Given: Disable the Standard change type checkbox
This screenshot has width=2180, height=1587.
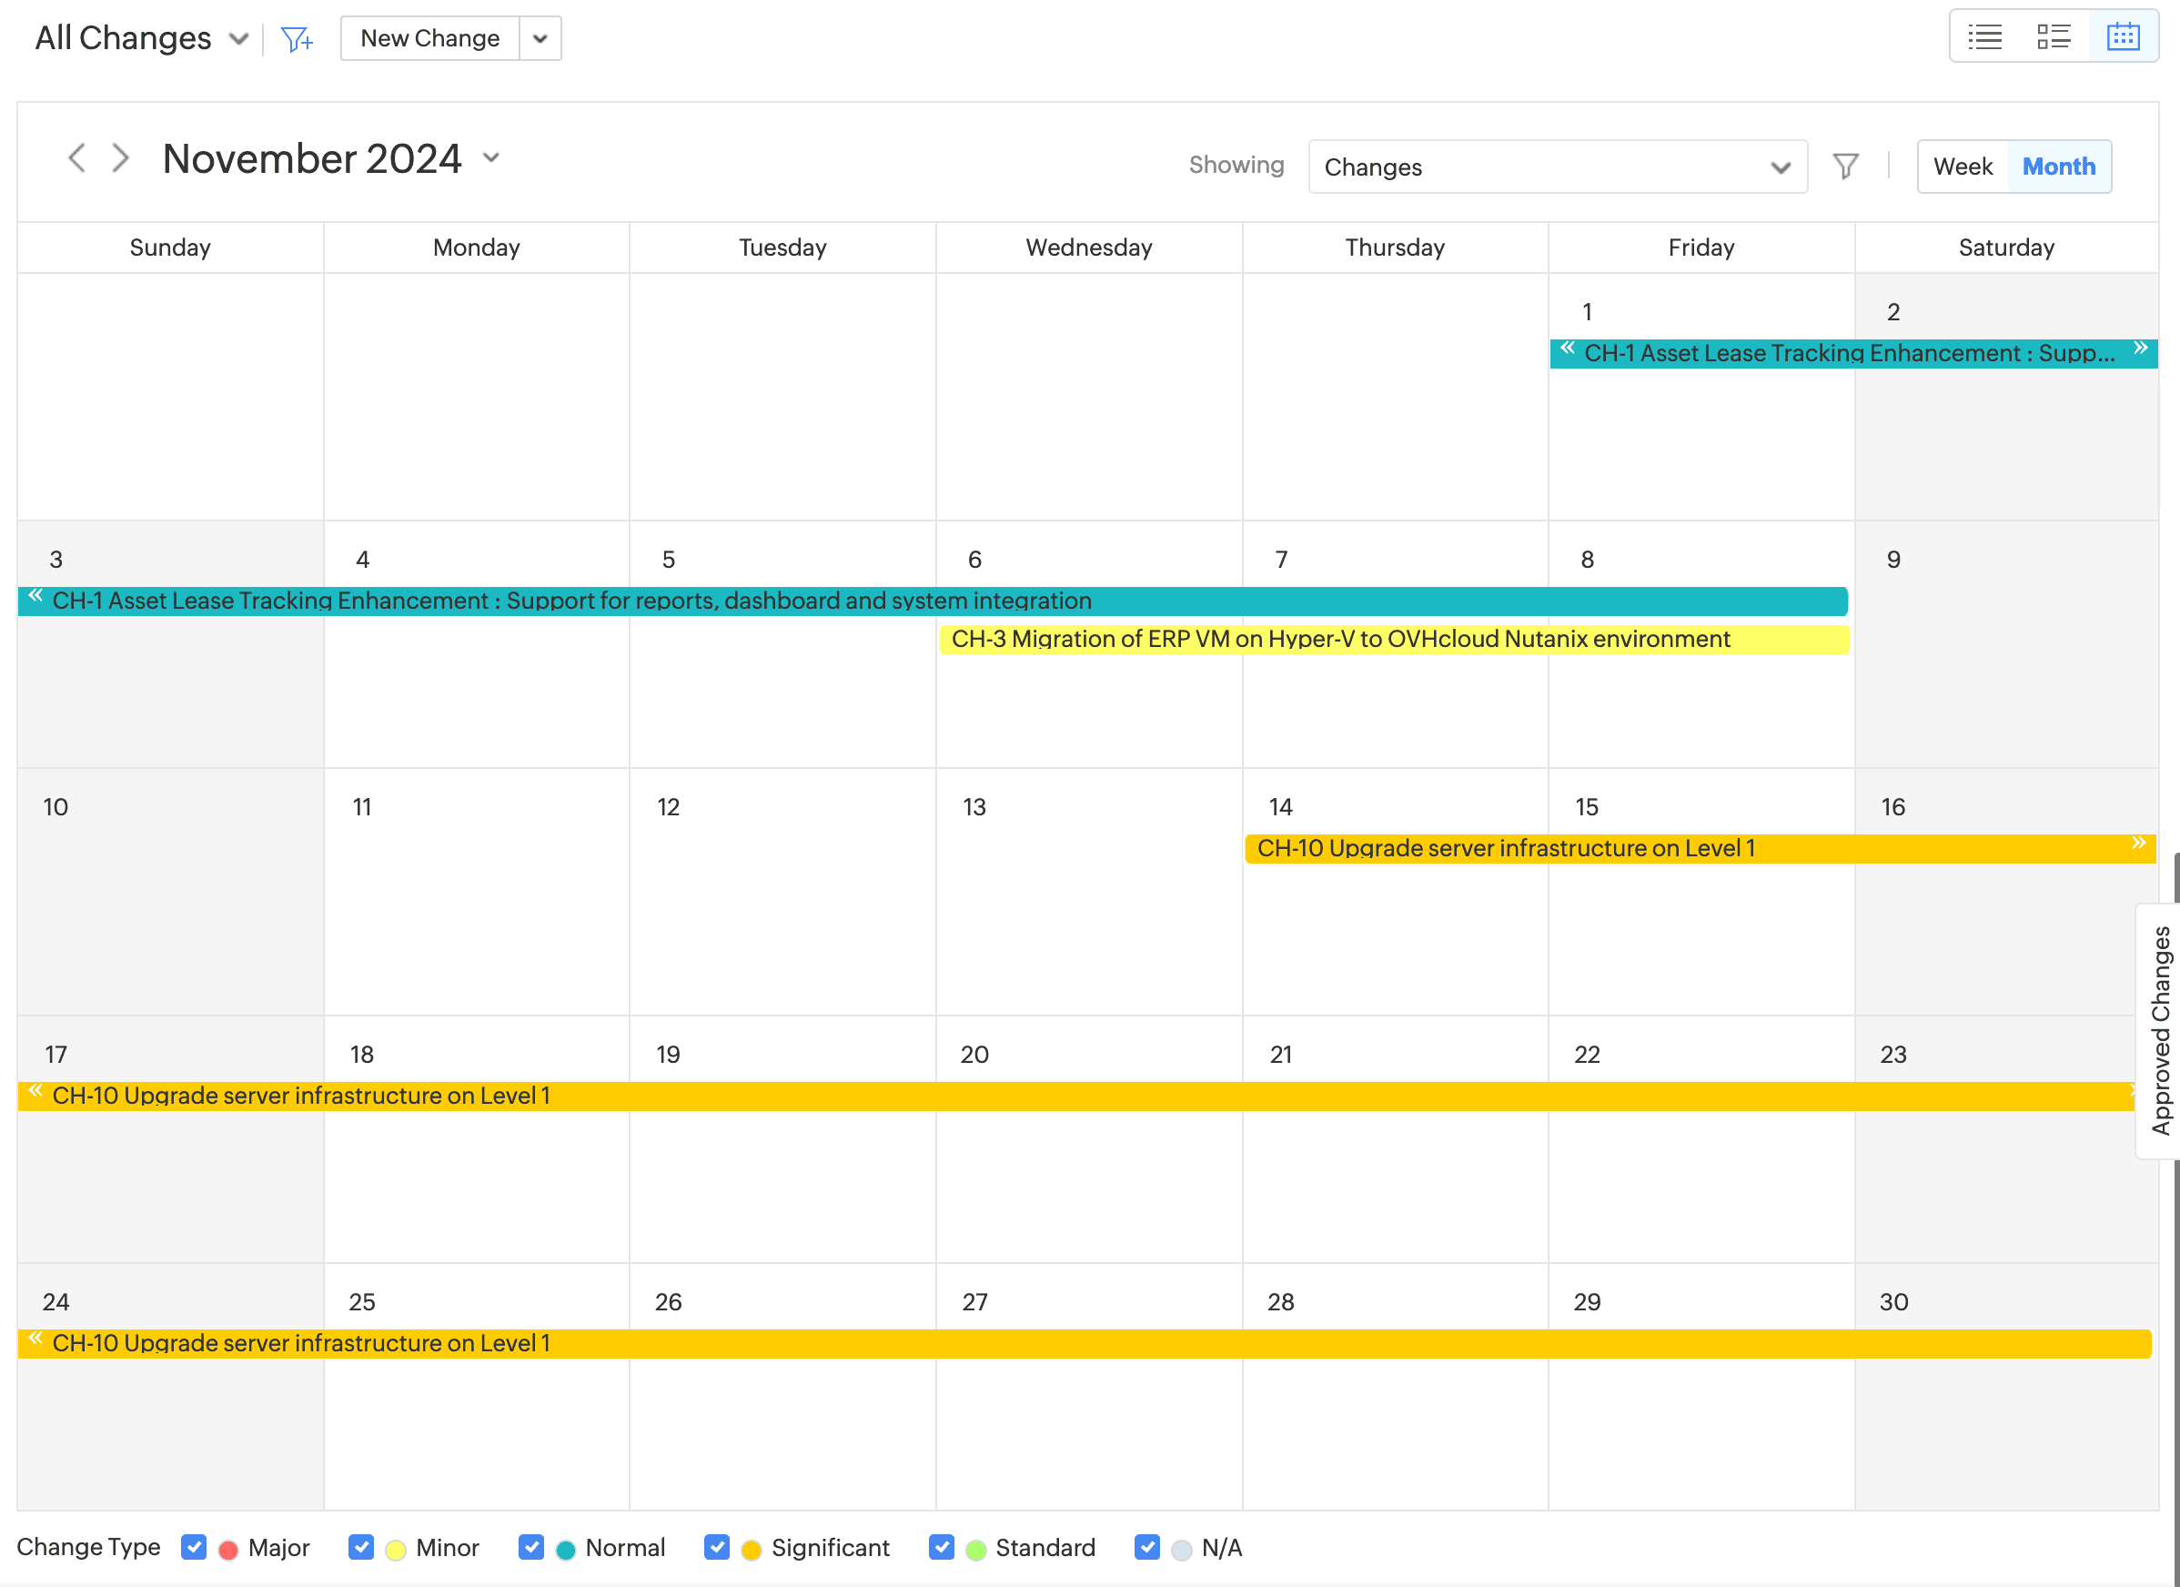Looking at the screenshot, I should [x=941, y=1547].
